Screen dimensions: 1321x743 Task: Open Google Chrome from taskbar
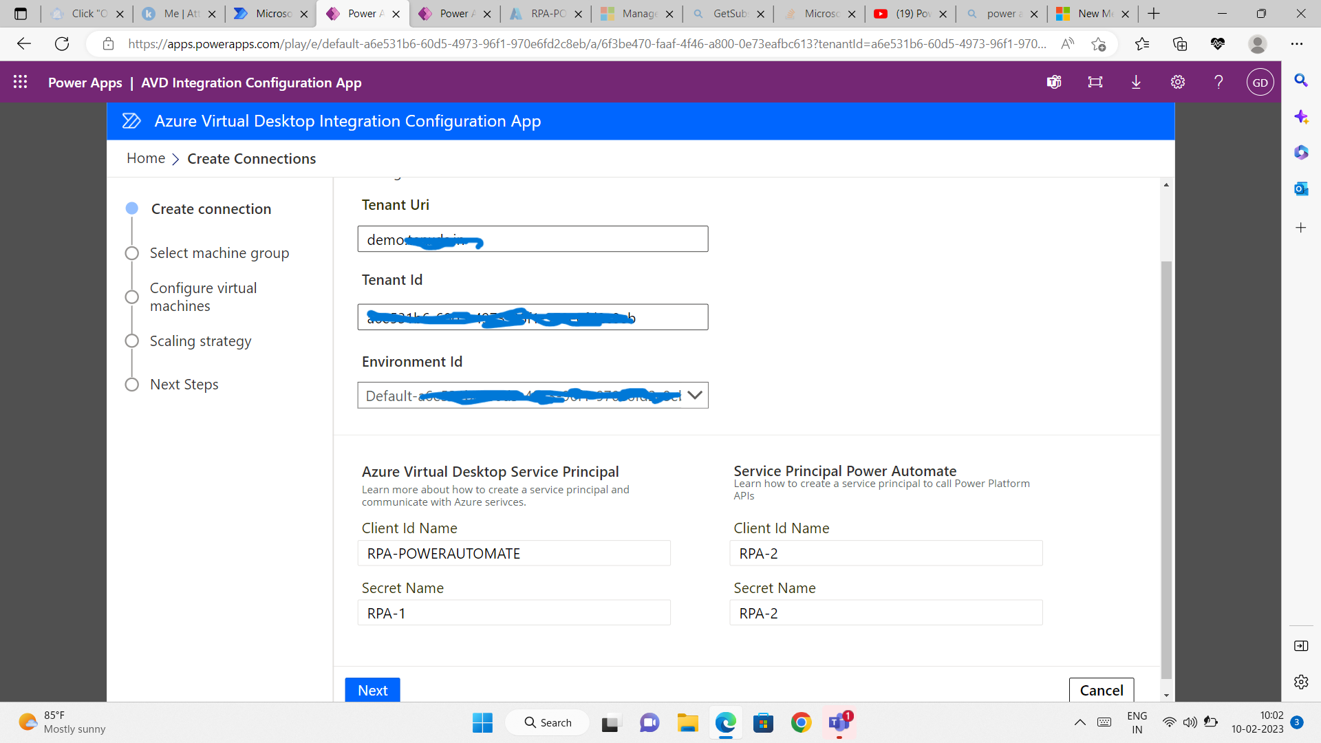801,722
